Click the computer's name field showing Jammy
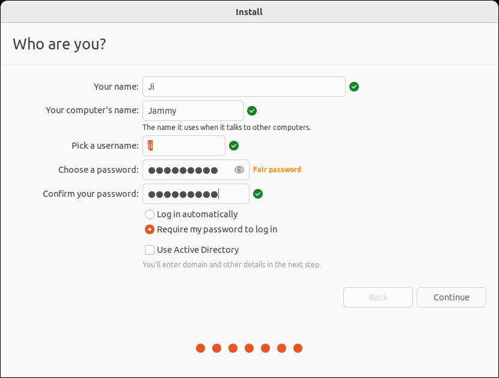This screenshot has height=378, width=499. click(x=192, y=110)
